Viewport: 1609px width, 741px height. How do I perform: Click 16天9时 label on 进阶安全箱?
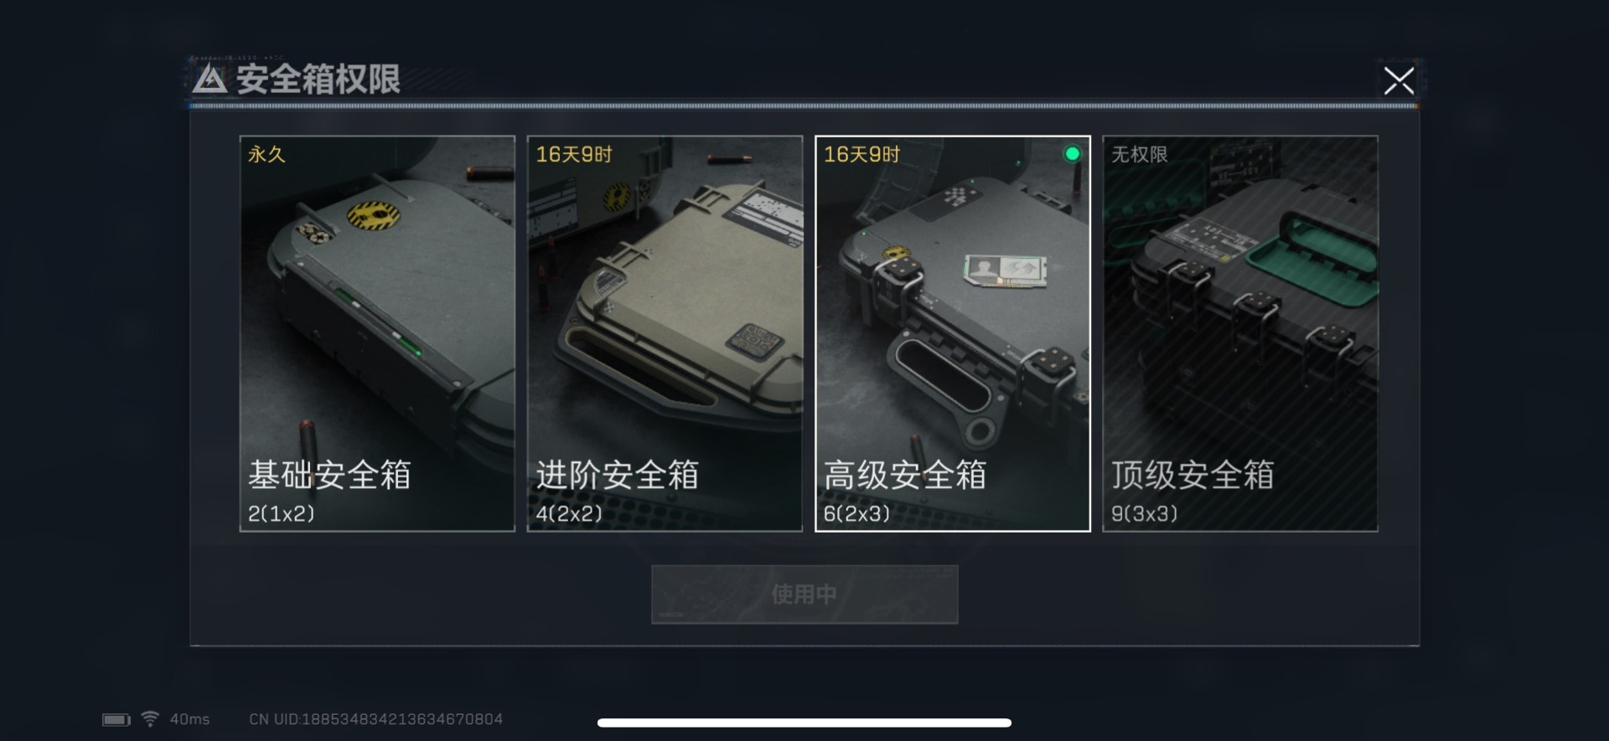tap(574, 154)
